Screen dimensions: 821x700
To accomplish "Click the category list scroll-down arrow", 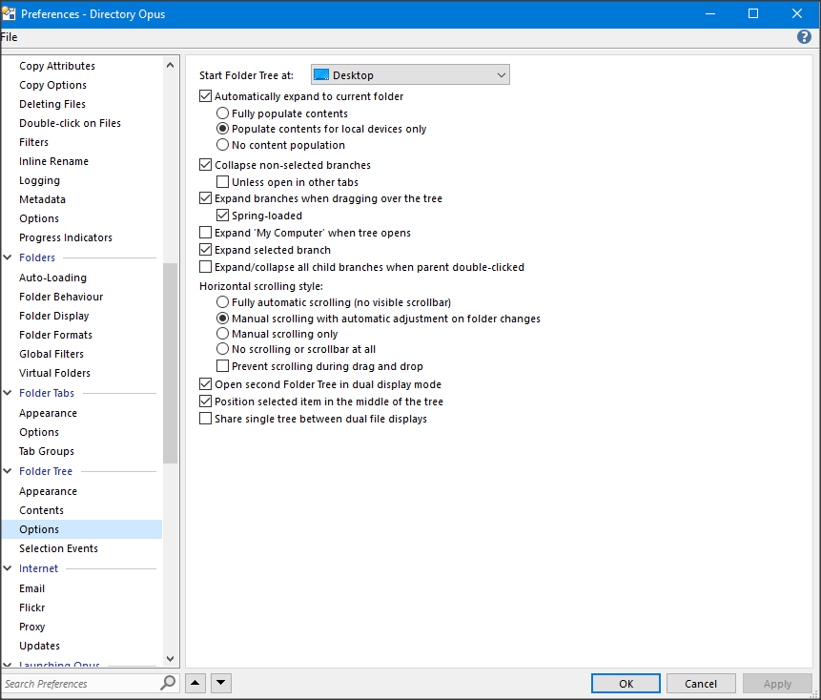I will point(170,659).
